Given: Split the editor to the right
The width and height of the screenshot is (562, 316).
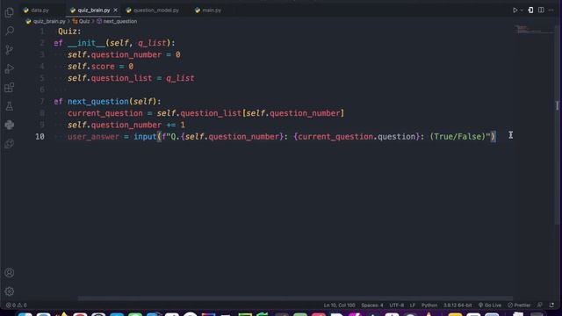Looking at the screenshot, I should pos(541,10).
